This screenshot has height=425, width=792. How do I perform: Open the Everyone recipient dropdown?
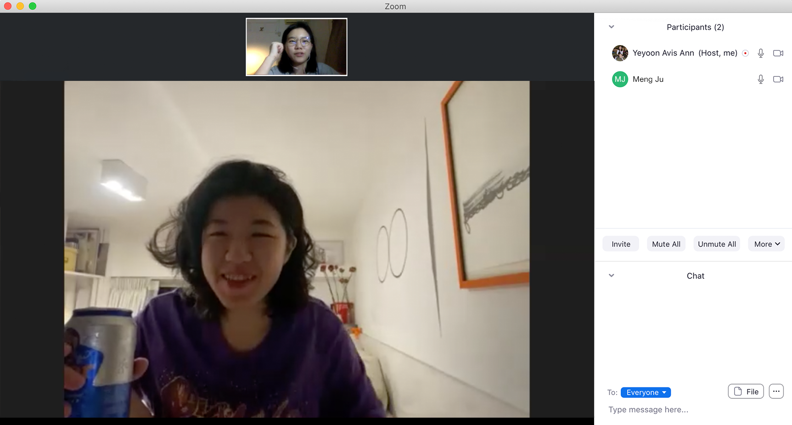click(646, 392)
